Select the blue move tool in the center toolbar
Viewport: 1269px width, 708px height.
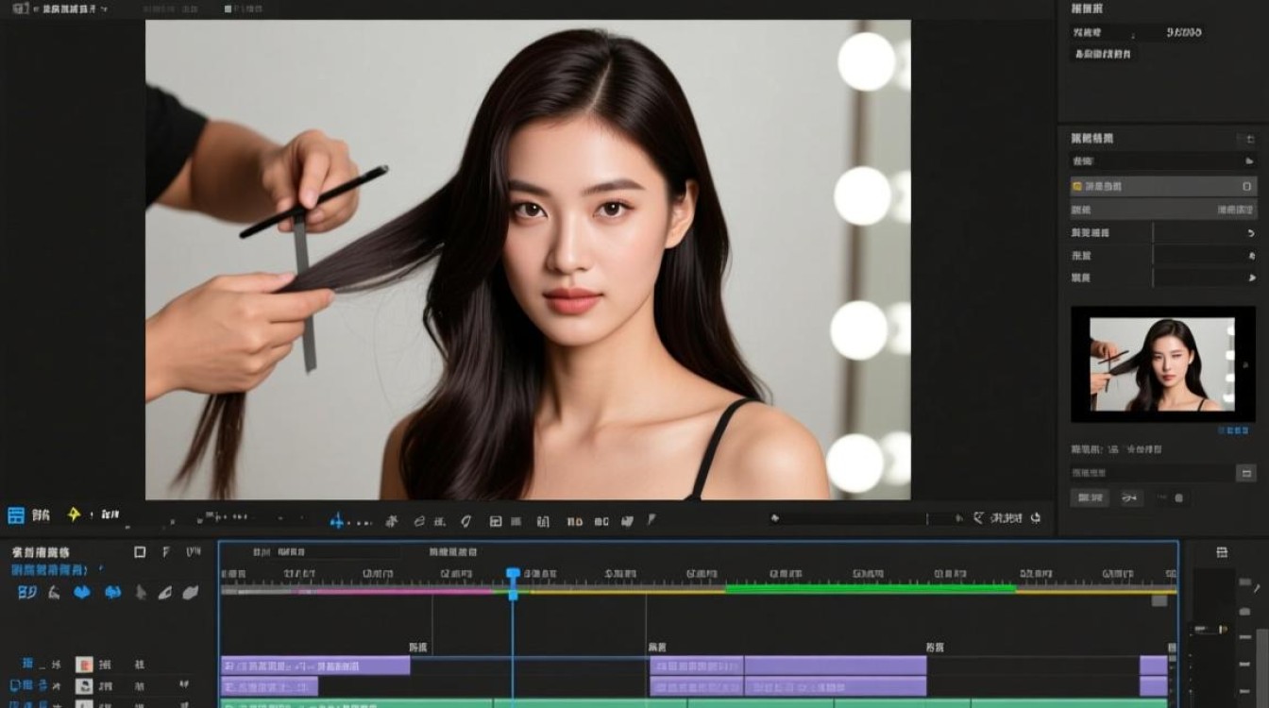pos(338,520)
